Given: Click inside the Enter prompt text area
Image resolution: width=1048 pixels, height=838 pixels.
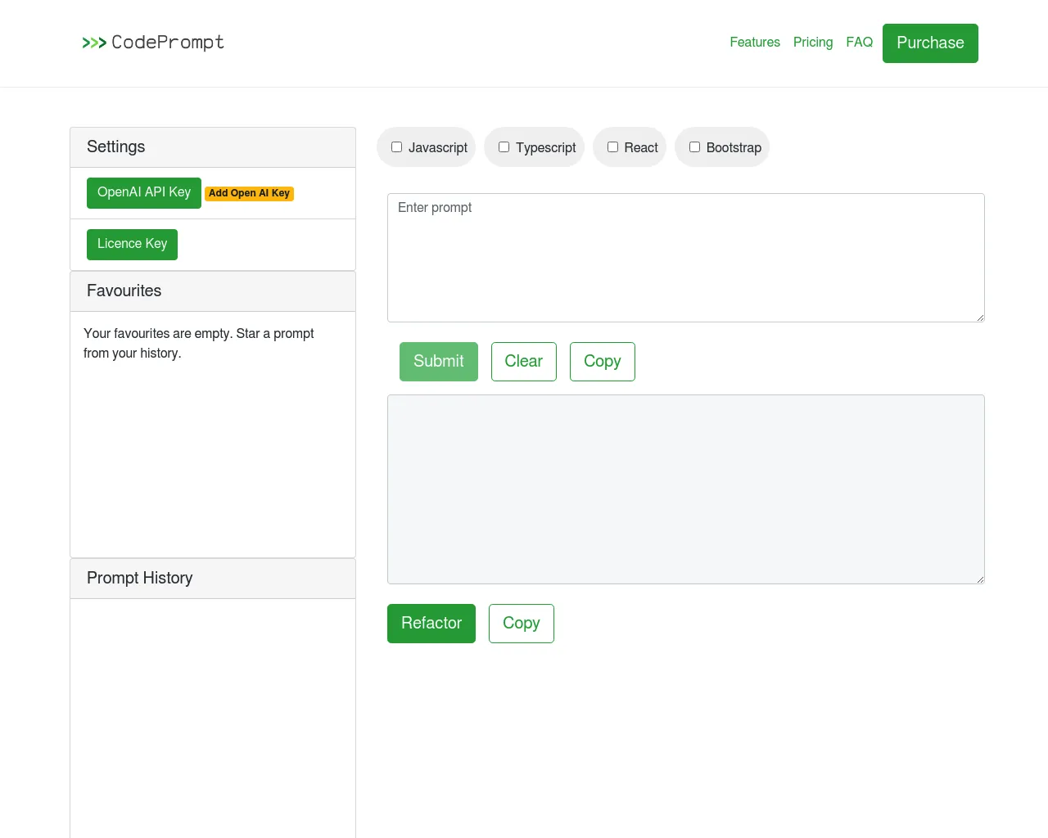Looking at the screenshot, I should click(x=685, y=257).
